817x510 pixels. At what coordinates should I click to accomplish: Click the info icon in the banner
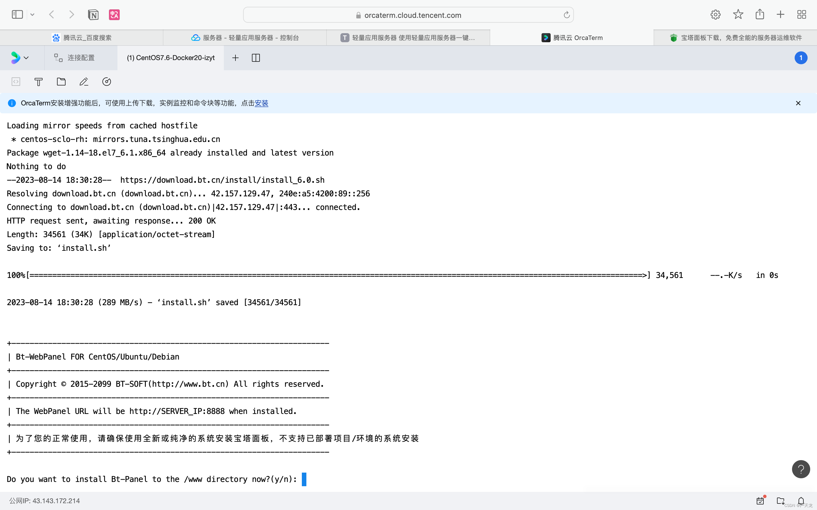pyautogui.click(x=12, y=103)
